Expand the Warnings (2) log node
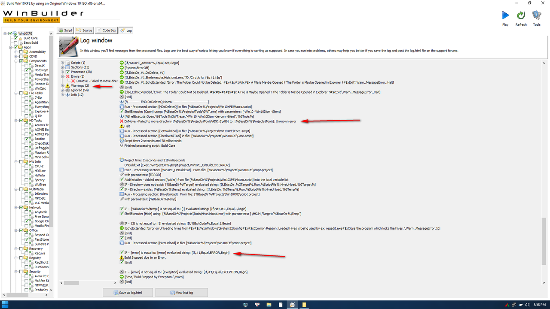This screenshot has height=309, width=550. pos(62,85)
